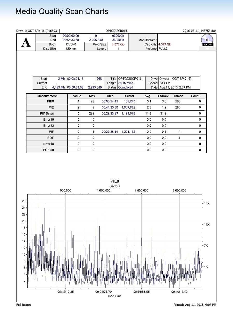
Task: Click the Value column header
Action: 77,96
